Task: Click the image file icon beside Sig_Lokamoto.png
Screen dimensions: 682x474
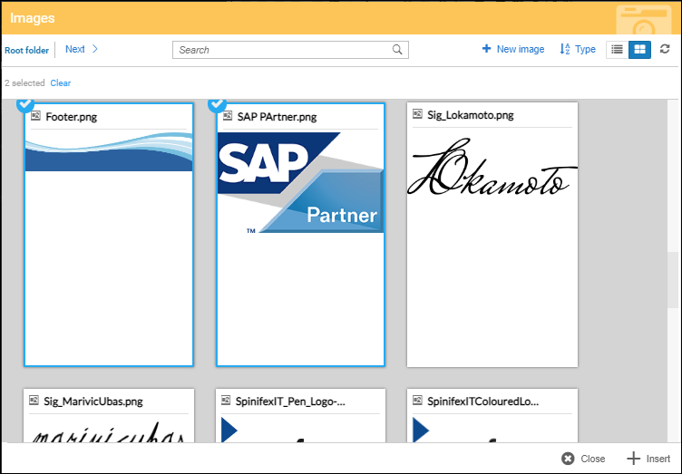Action: tap(417, 115)
